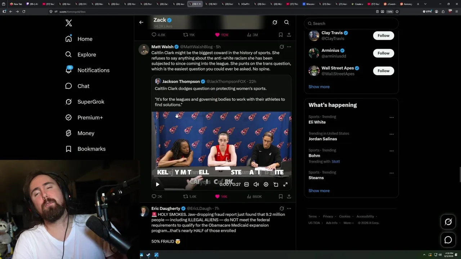Open the floating Grok button
The height and width of the screenshot is (259, 461).
pyautogui.click(x=448, y=222)
